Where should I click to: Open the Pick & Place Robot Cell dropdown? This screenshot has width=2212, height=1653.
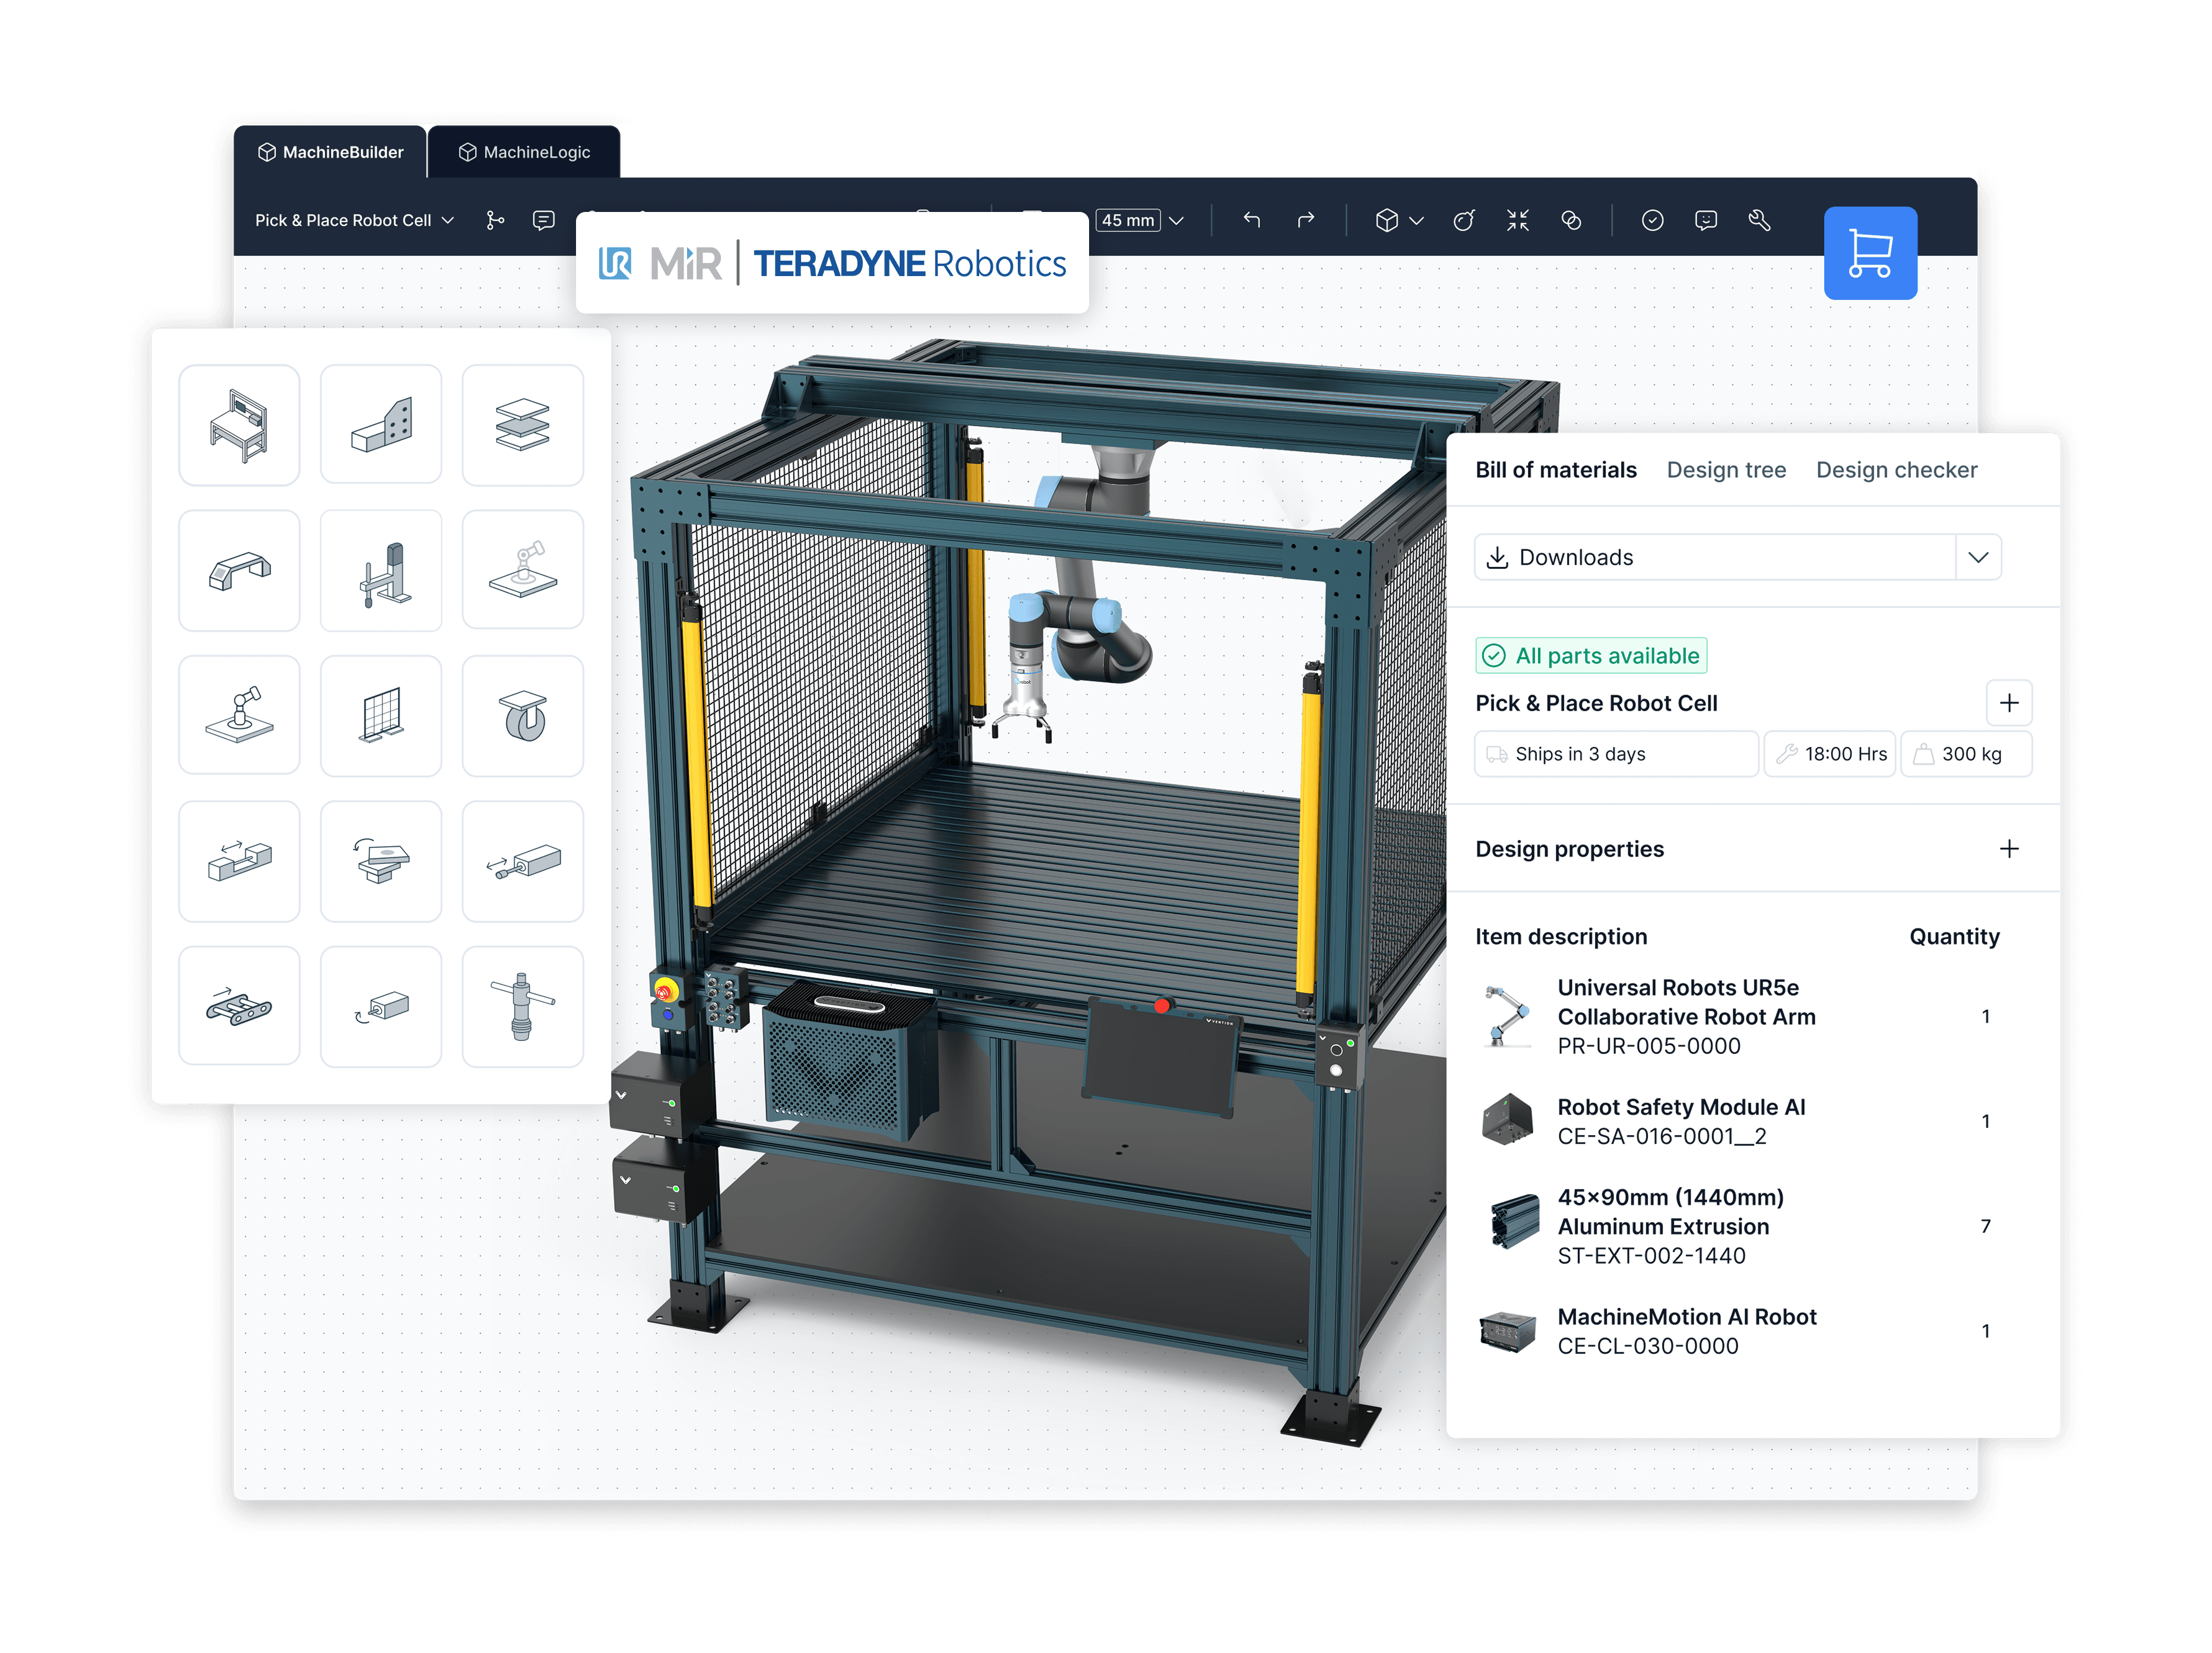[355, 220]
